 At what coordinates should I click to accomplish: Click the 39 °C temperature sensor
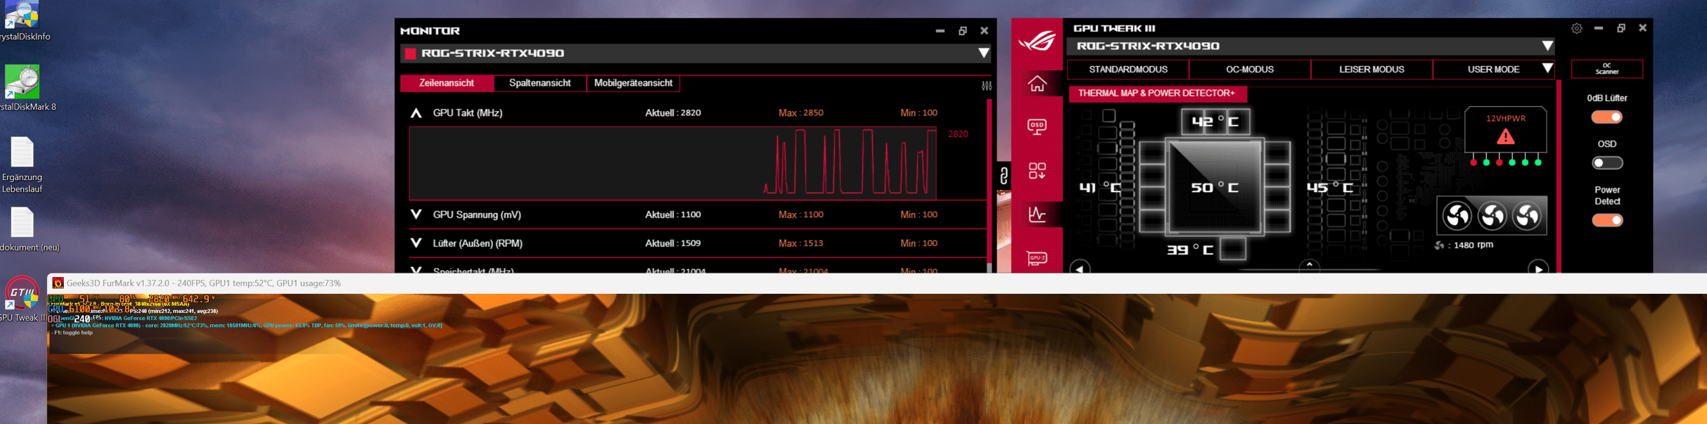pyautogui.click(x=1190, y=250)
